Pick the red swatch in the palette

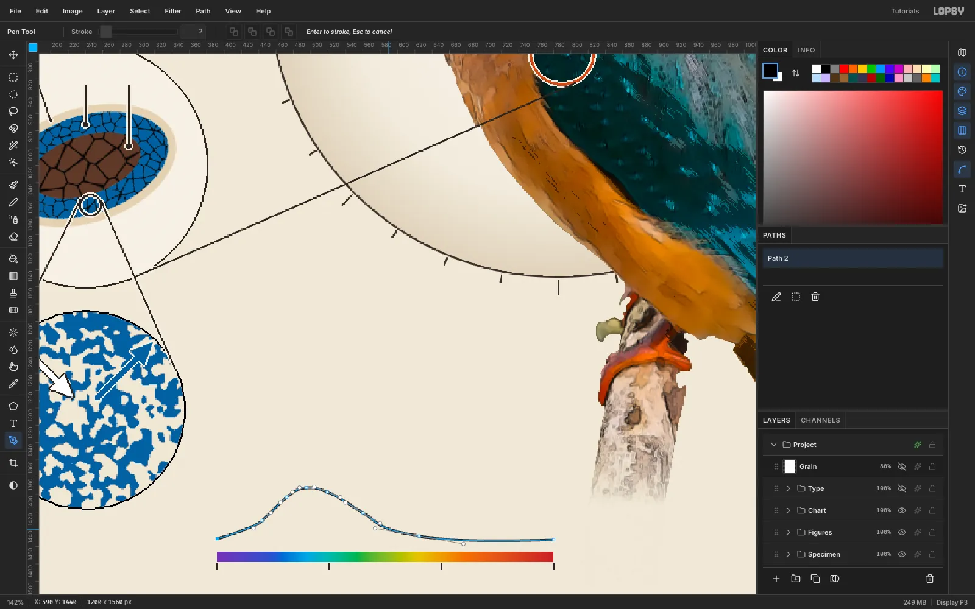tap(844, 69)
